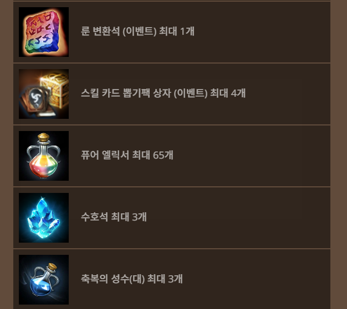The width and height of the screenshot is (347, 309).
Task: Select the 수호석 최대 3개 text
Action: click(x=114, y=217)
